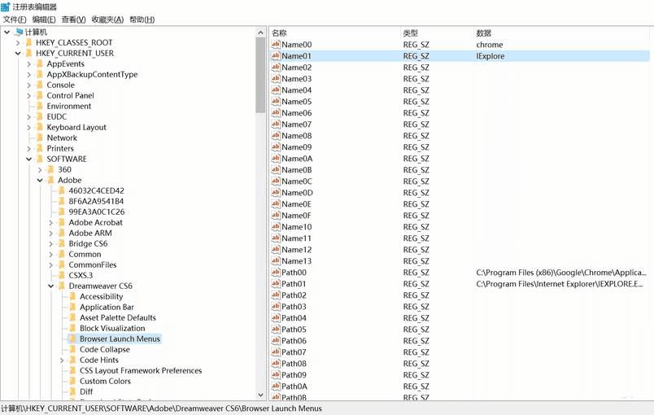Select the Adobe ARM key

coord(90,234)
